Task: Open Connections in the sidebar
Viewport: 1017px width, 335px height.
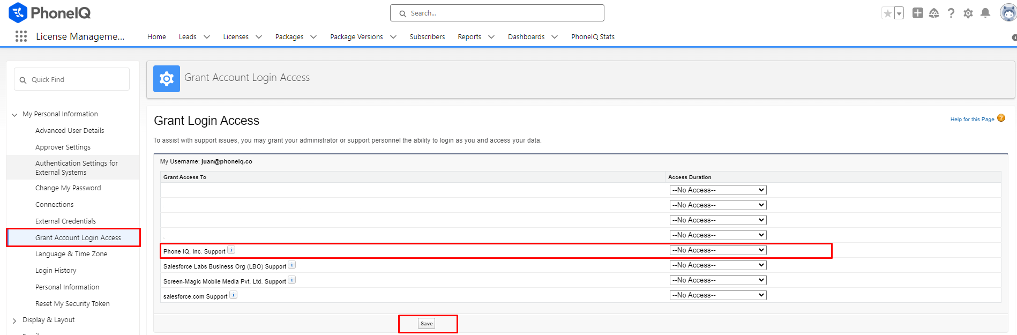Action: point(55,204)
